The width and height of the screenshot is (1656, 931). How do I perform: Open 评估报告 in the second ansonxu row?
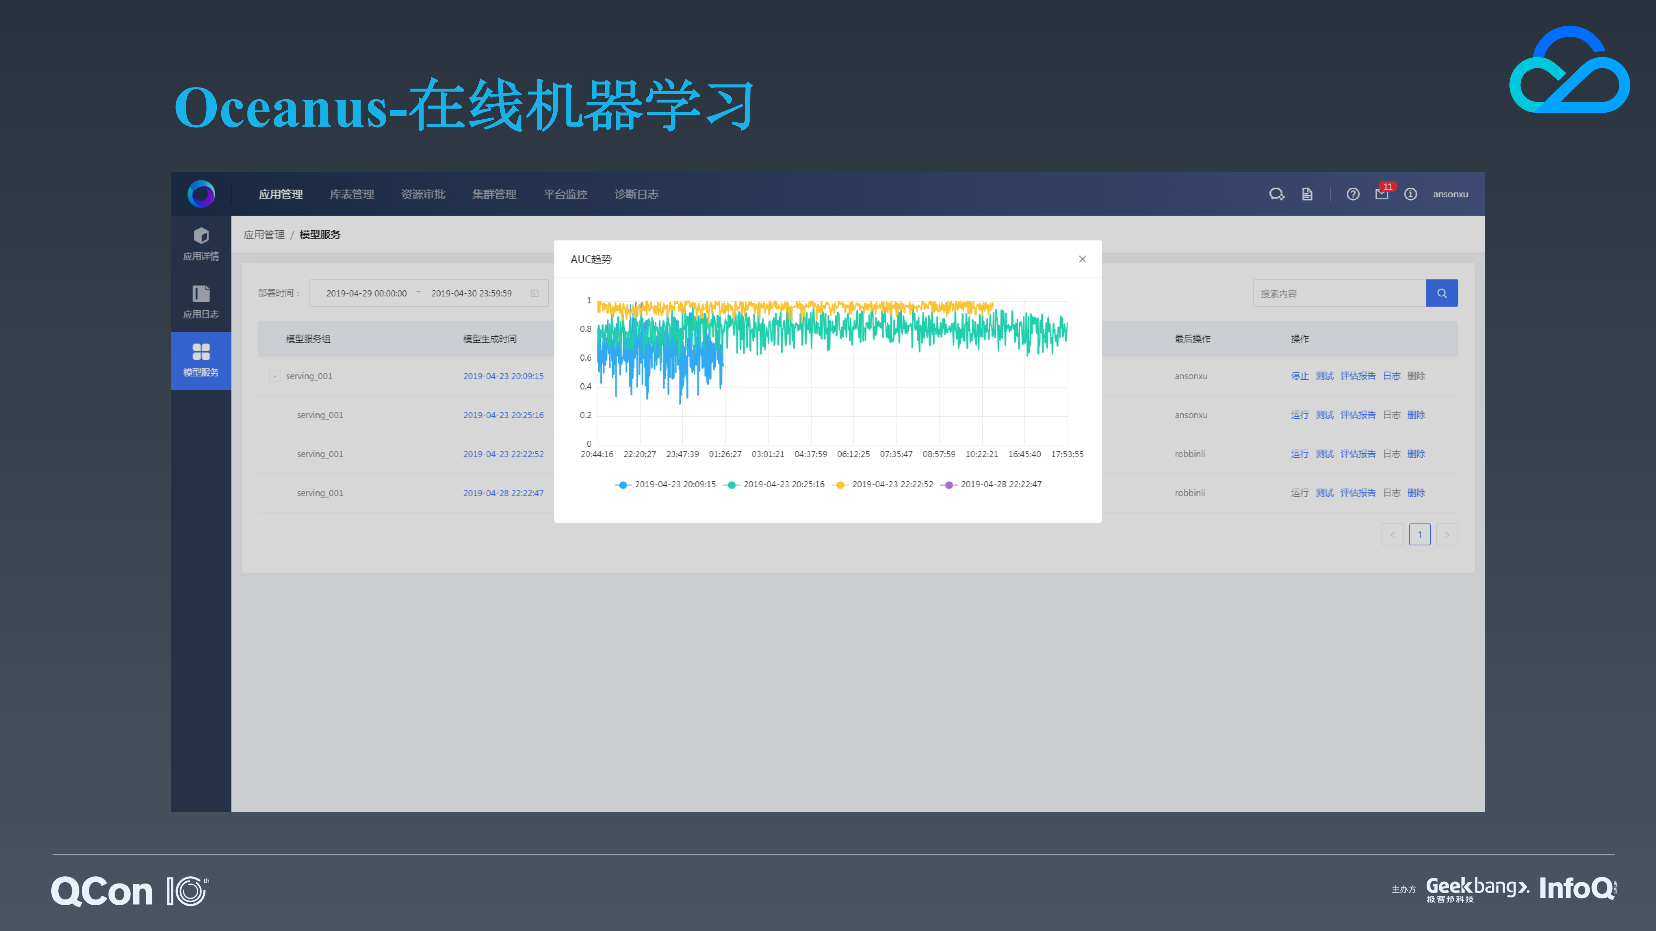1358,415
